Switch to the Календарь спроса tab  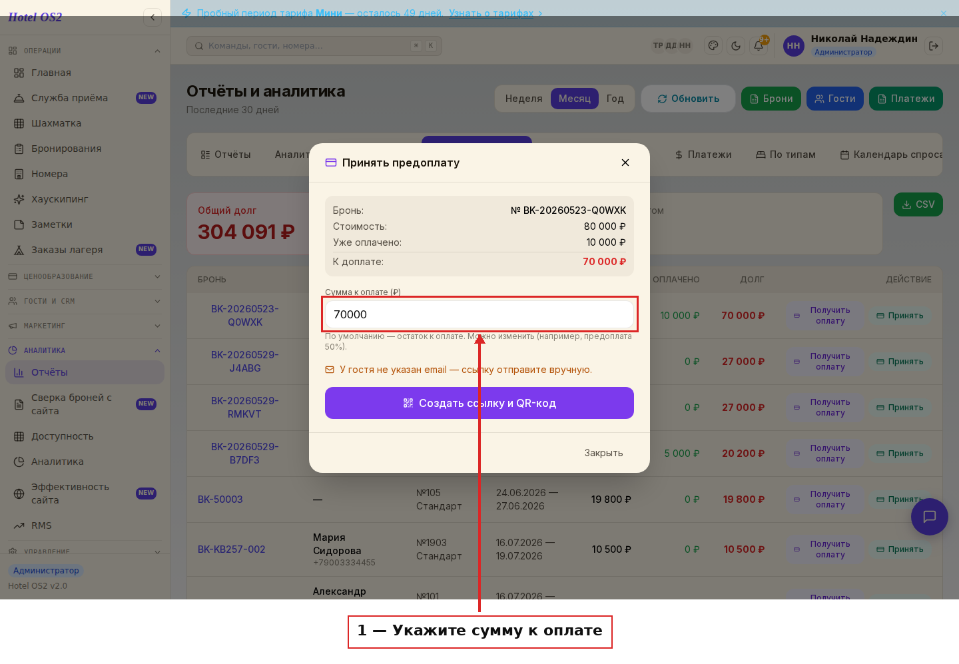[x=891, y=155]
